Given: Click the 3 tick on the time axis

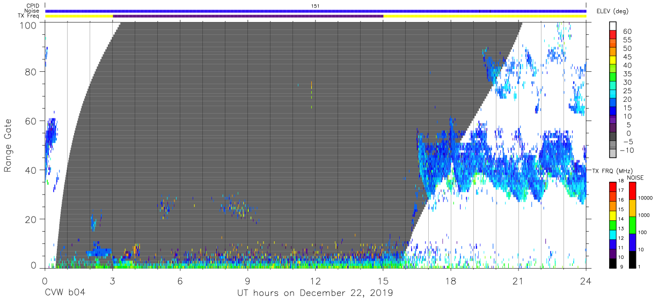Looking at the screenshot, I should tap(113, 280).
